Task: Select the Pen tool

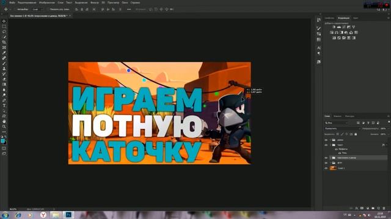Action: click(4, 100)
